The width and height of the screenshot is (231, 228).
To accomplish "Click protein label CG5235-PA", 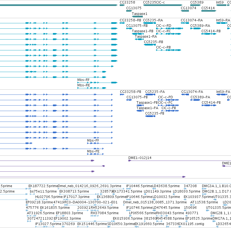I will click(x=155, y=92).
